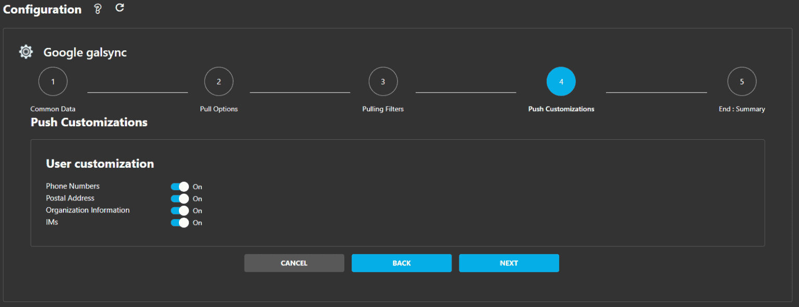Click the Postal Address label
Screen dimensions: 799x307
(x=70, y=198)
